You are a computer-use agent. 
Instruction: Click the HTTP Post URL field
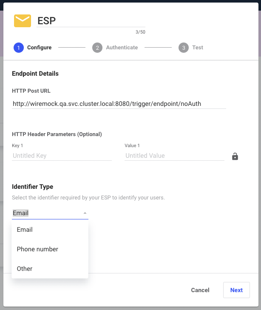point(119,104)
